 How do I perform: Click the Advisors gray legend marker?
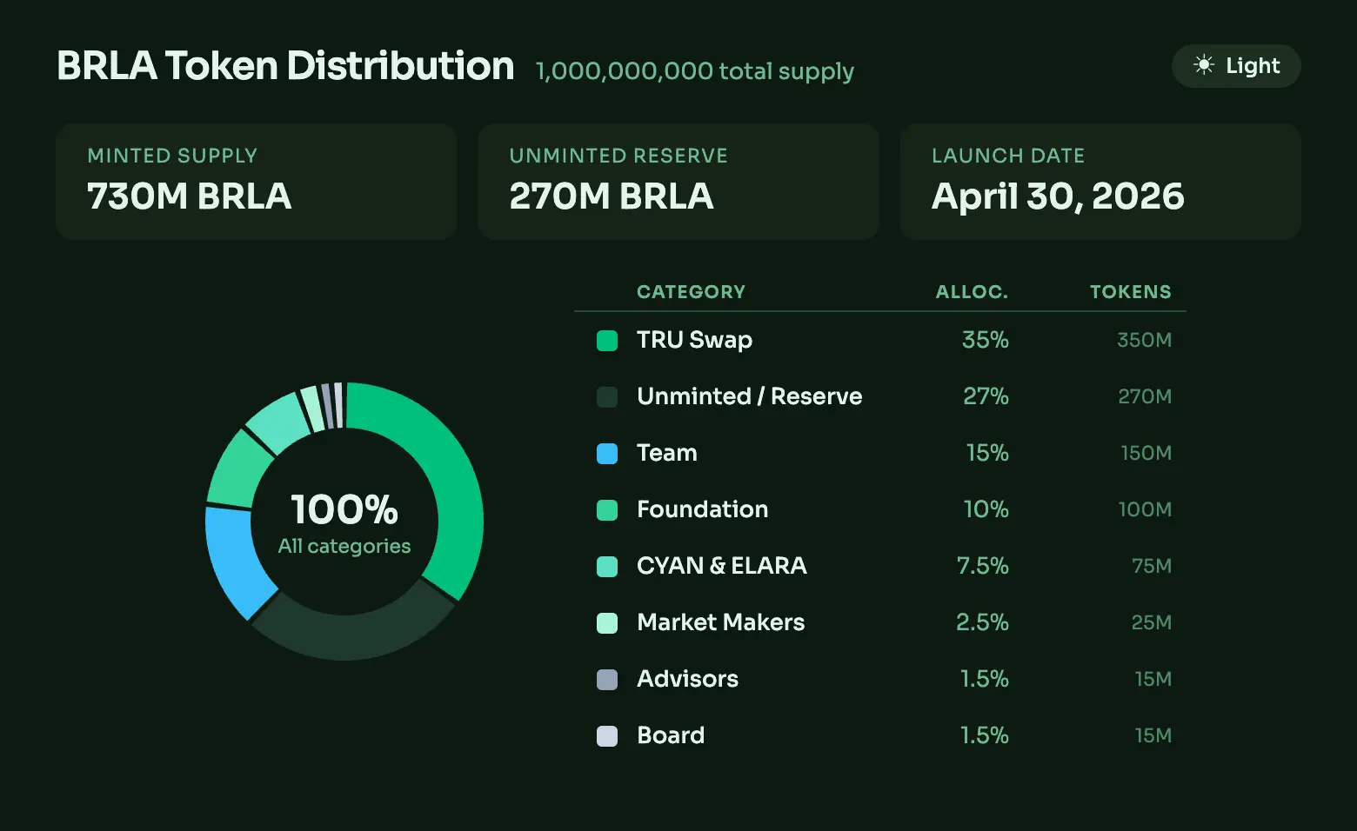(607, 679)
